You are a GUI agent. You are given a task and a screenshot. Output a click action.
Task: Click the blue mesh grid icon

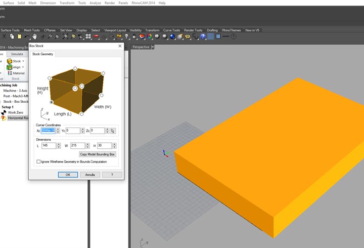[x=210, y=36]
